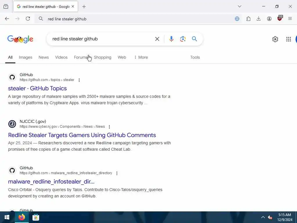The width and height of the screenshot is (297, 223).
Task: Click the Google logo
Action: click(20, 39)
